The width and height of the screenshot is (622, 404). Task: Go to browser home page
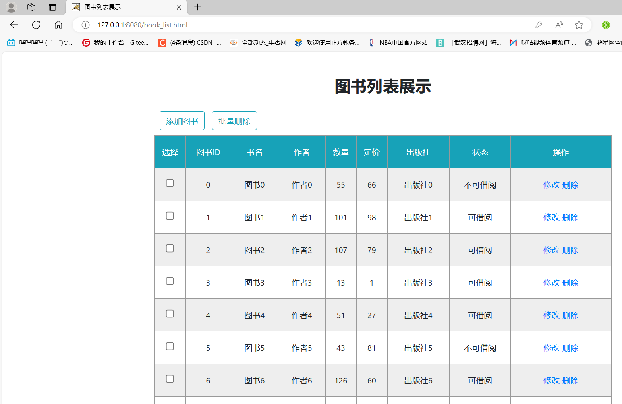(58, 25)
